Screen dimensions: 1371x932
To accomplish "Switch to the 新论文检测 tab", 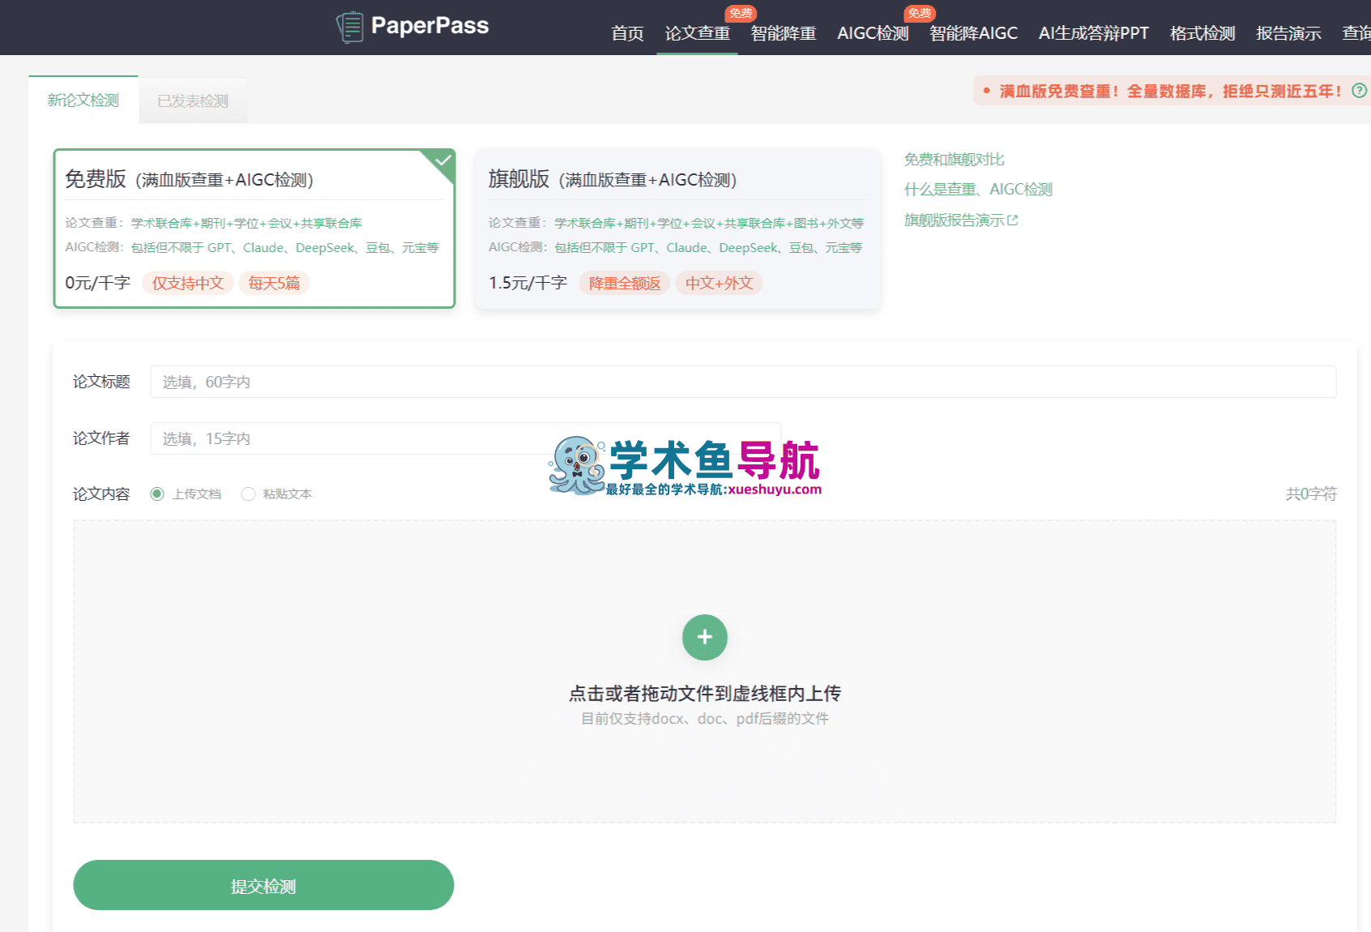I will 83,100.
